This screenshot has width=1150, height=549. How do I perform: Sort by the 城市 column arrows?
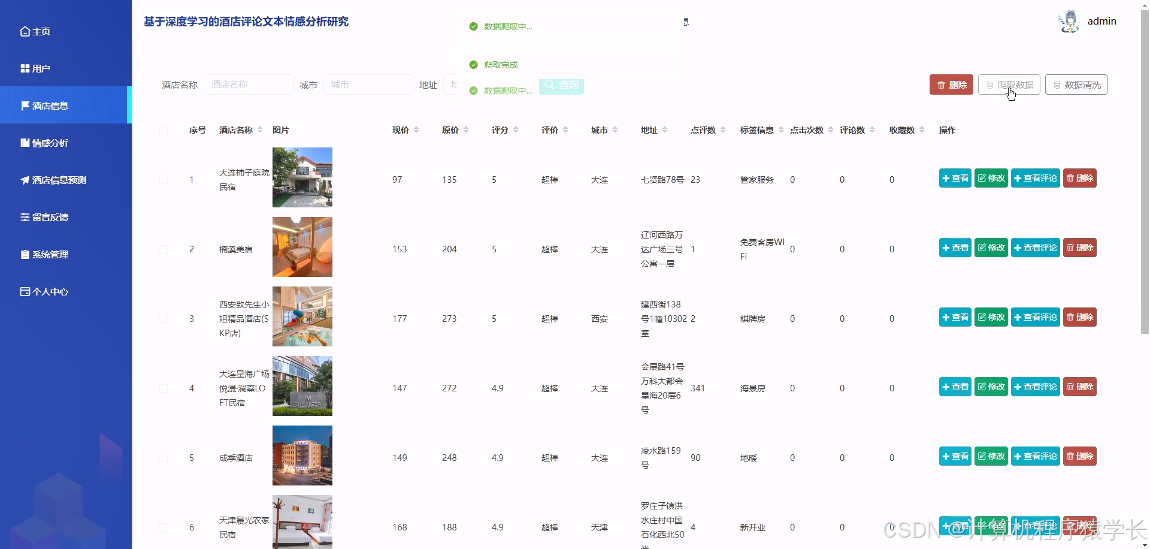coord(615,130)
